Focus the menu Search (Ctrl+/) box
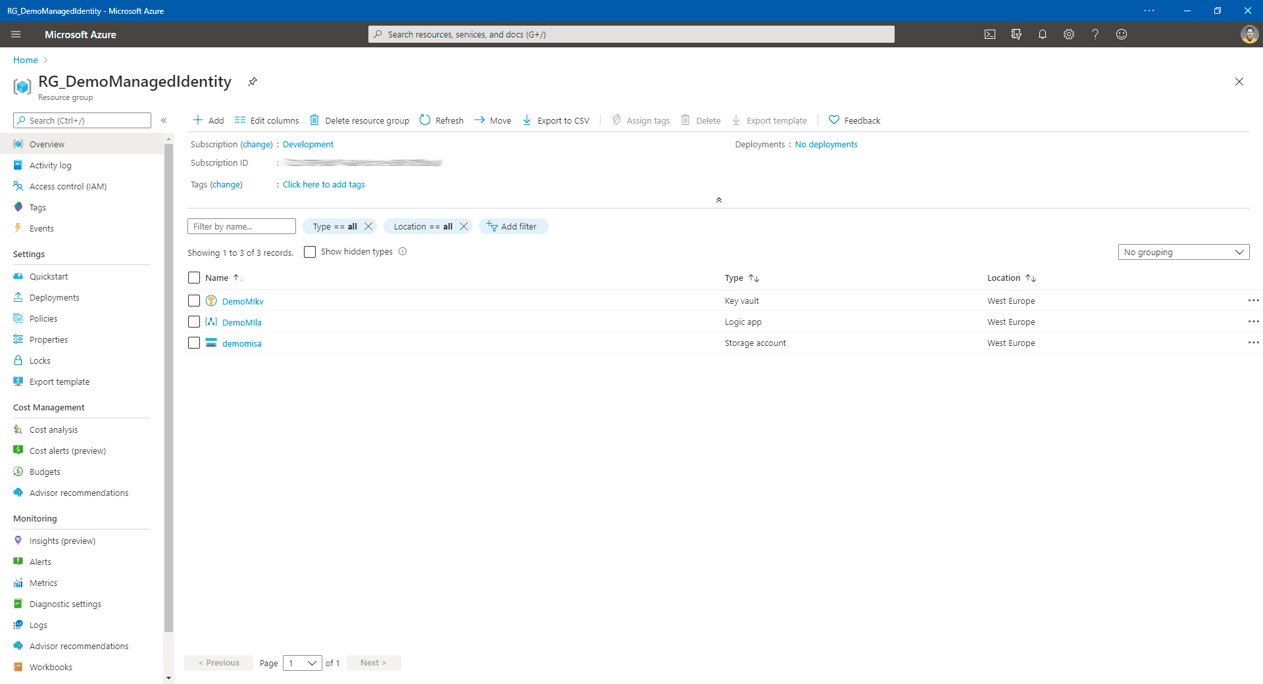The height and width of the screenshot is (684, 1263). click(82, 120)
